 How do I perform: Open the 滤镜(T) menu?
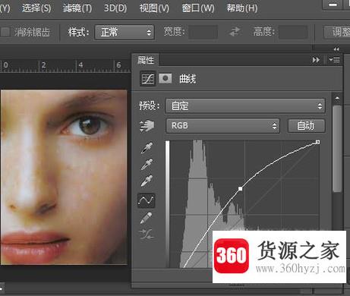[77, 8]
